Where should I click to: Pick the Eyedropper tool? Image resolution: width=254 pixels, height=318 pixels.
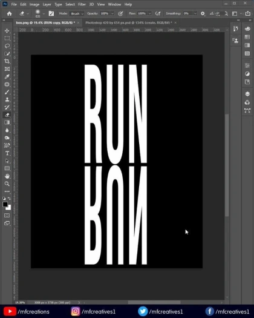7,77
